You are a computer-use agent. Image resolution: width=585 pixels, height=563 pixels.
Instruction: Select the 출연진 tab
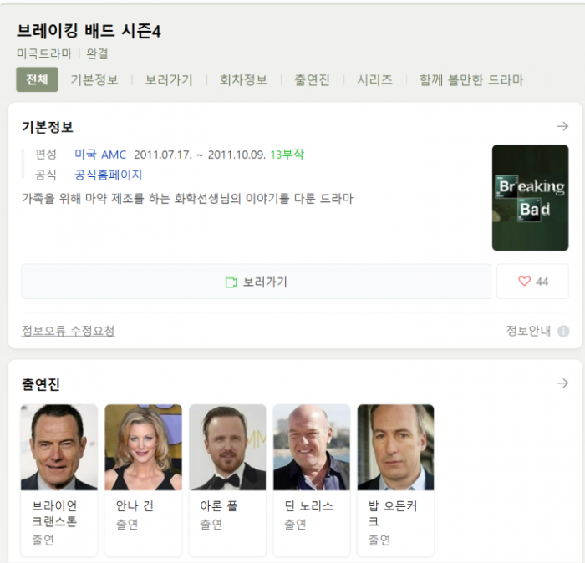coord(312,80)
